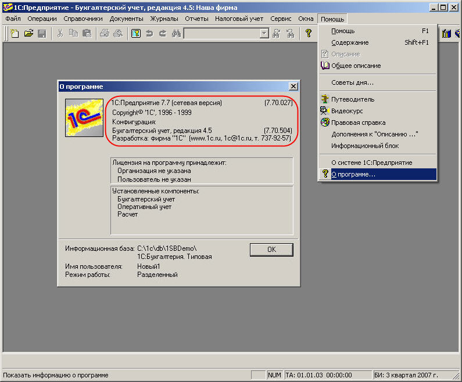
Task: Select Дополнения к "Описанию …" entry
Action: (x=378, y=134)
